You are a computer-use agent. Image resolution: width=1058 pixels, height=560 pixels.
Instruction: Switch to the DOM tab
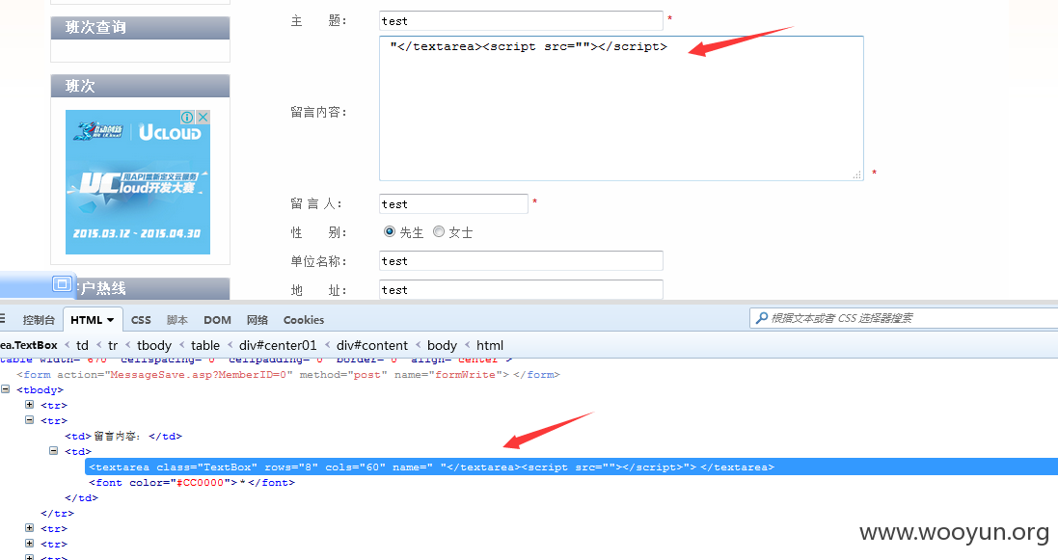[217, 320]
